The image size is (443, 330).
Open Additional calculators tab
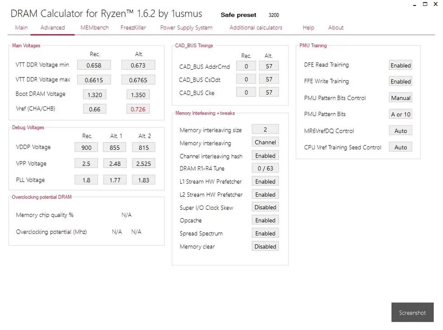click(256, 28)
